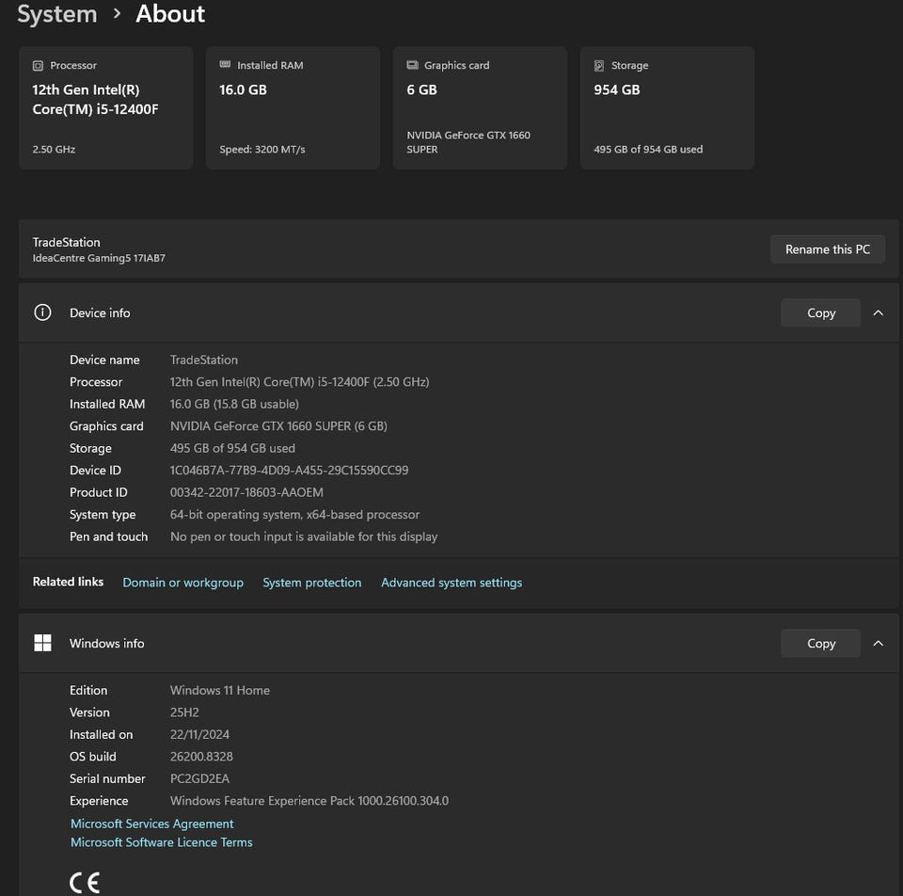
Task: Click '16.0 GB (15.8 GB usable)' value
Action: coord(234,404)
